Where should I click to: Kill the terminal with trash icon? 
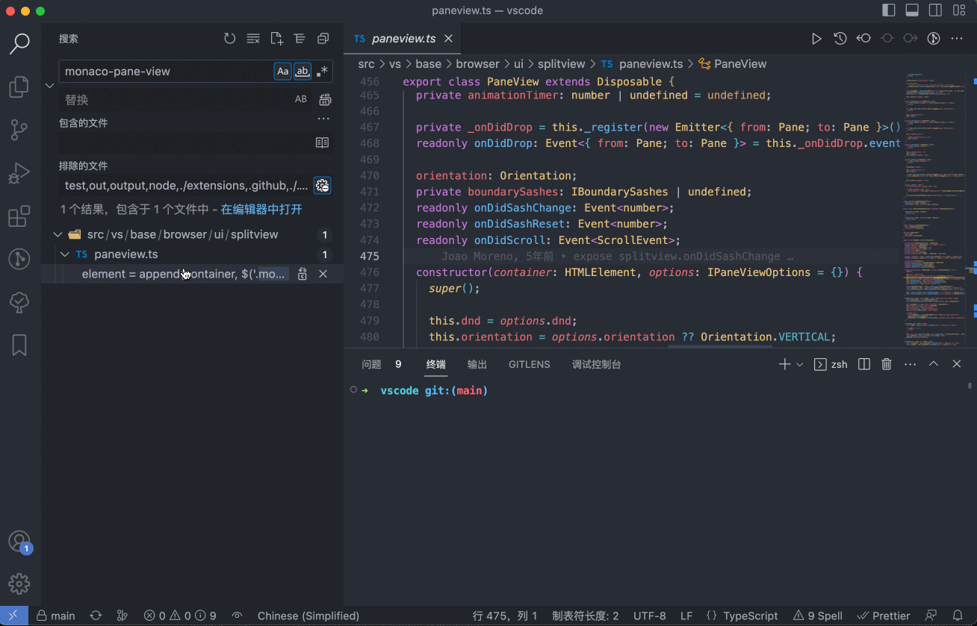click(x=887, y=364)
